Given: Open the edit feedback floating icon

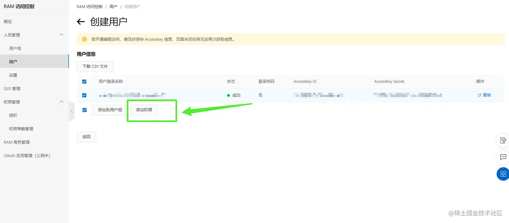Looking at the screenshot, I should [x=503, y=140].
